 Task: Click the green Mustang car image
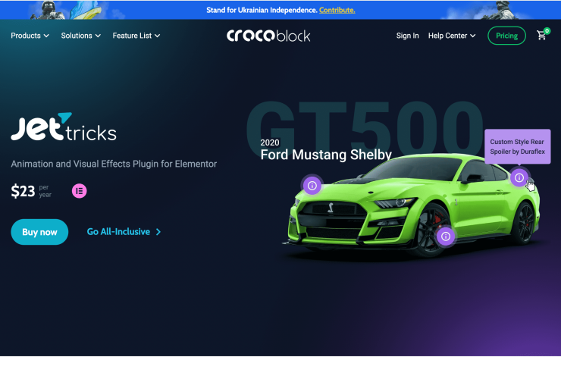[x=413, y=205]
